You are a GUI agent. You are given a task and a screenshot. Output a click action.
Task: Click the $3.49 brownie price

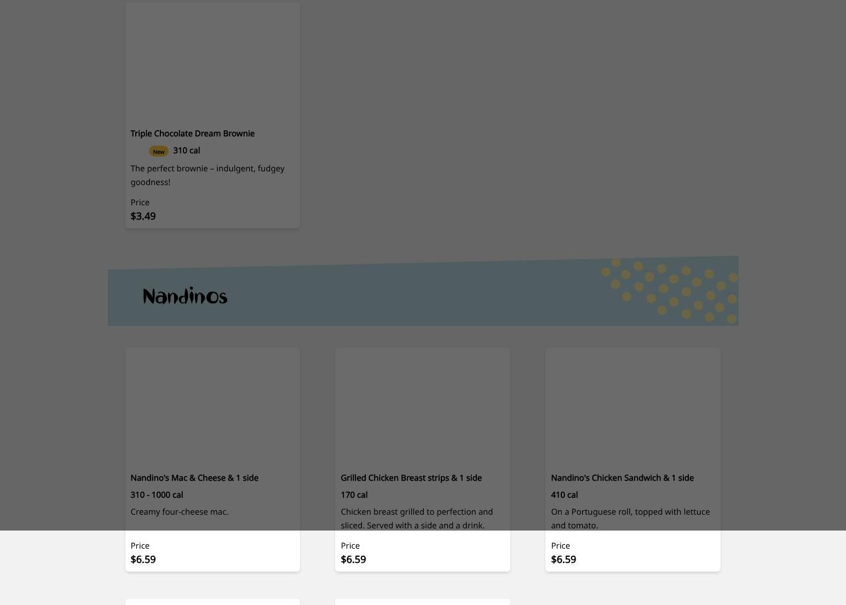pos(143,216)
